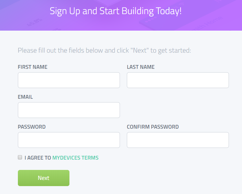This screenshot has width=242, height=194.
Task: Click the First Name input field
Action: pos(69,80)
